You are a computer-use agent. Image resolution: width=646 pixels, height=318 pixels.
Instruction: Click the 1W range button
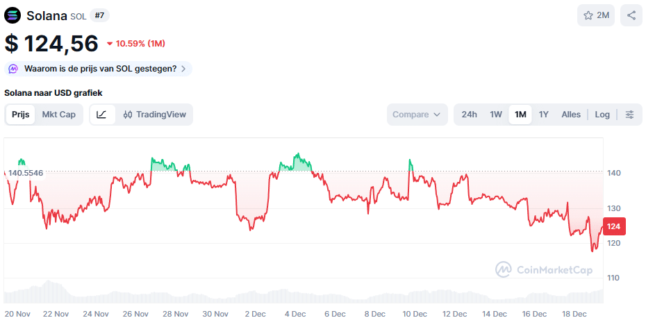496,115
